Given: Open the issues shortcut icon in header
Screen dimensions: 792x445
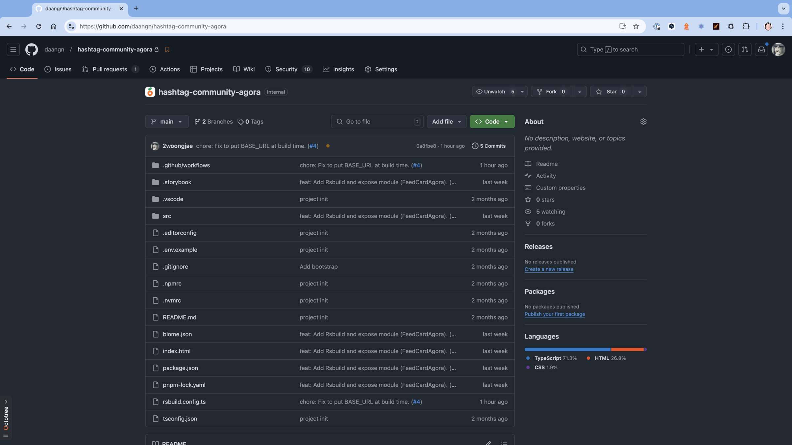Looking at the screenshot, I should [728, 49].
